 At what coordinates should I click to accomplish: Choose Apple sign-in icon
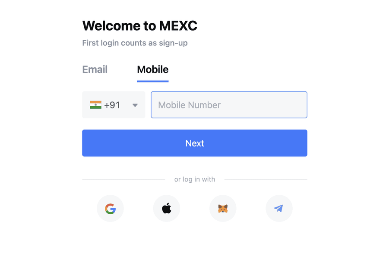click(167, 208)
